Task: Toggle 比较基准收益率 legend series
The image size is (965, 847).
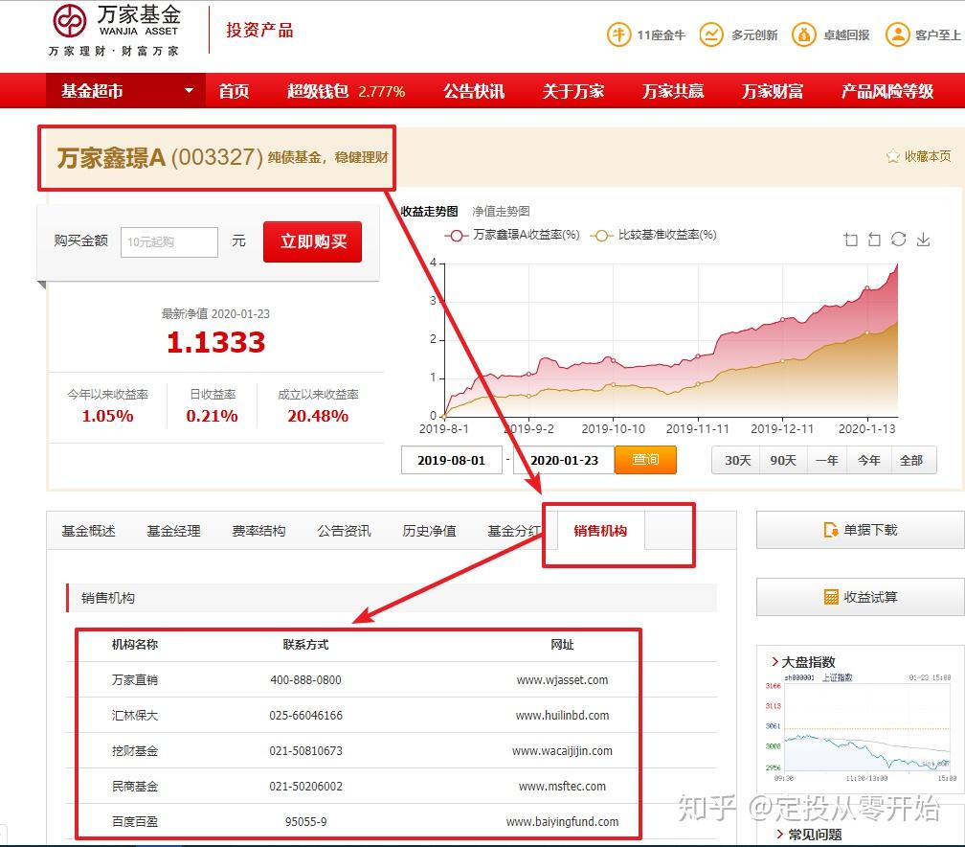Action: click(x=654, y=236)
